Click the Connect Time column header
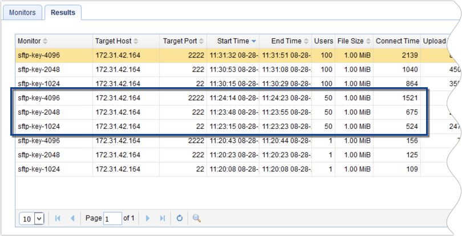Viewport: 462px width, 236px height. tap(397, 41)
